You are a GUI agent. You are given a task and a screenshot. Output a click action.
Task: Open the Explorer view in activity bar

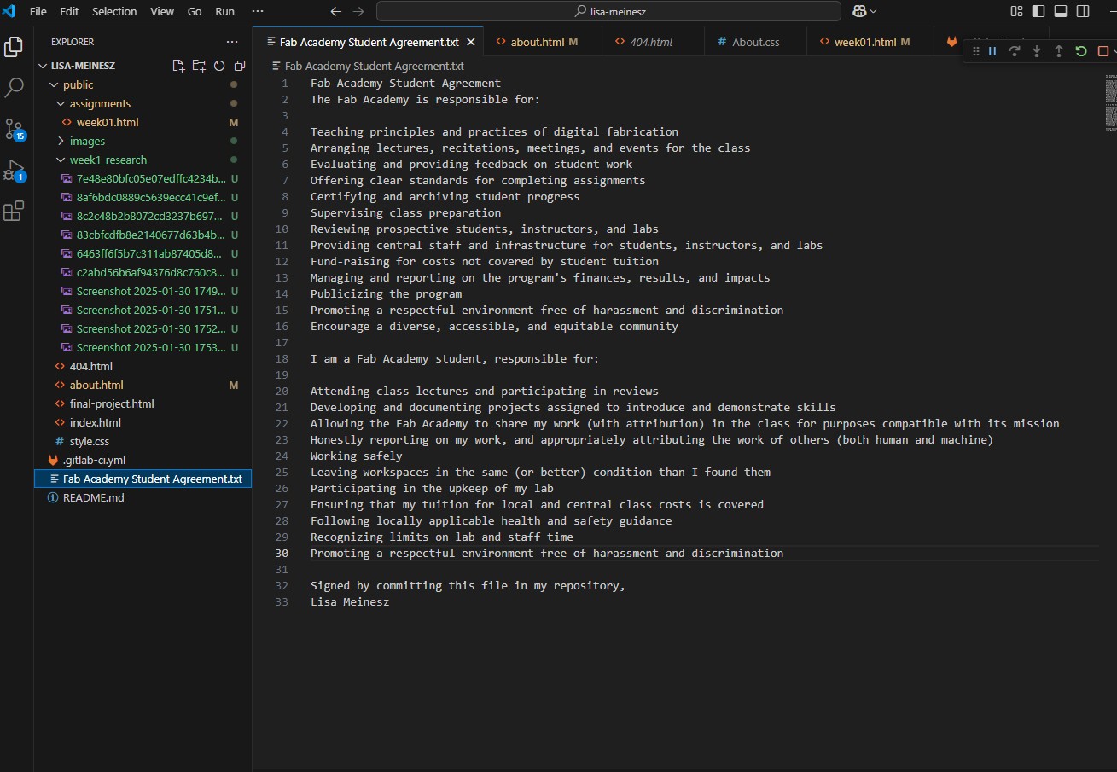[x=14, y=46]
